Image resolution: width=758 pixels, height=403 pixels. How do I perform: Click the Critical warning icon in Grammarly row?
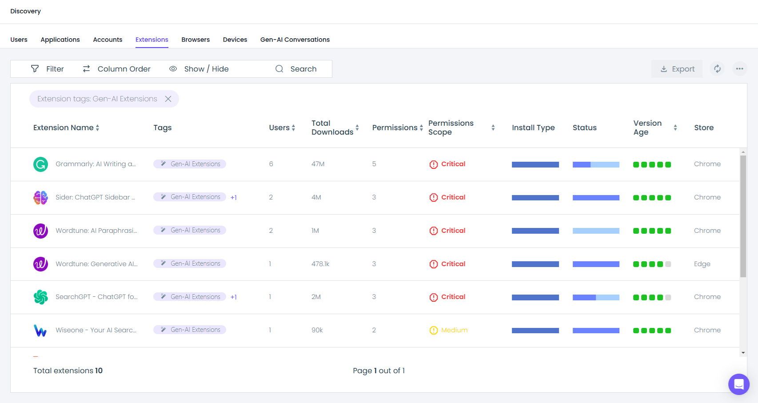(434, 164)
